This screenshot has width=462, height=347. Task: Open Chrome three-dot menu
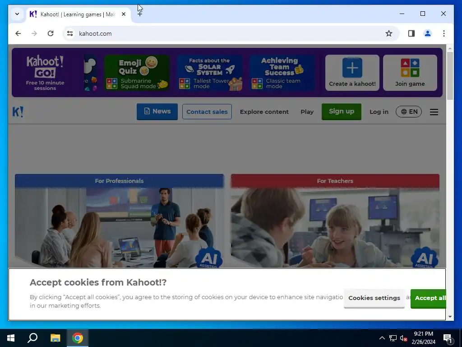(444, 33)
